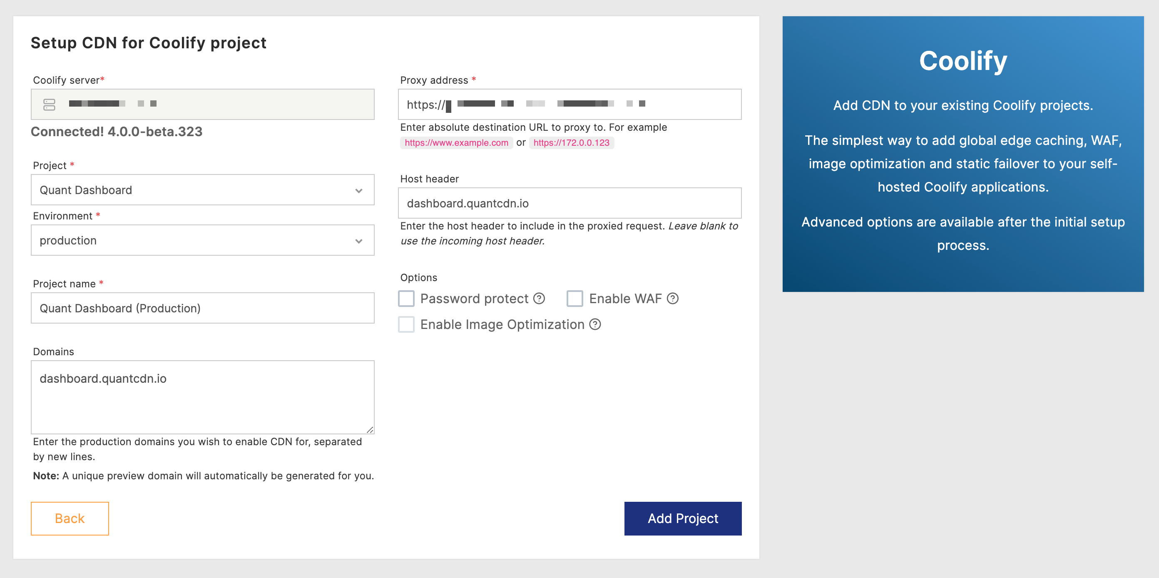
Task: Click the Enable Image Optimization label text
Action: pyautogui.click(x=502, y=324)
